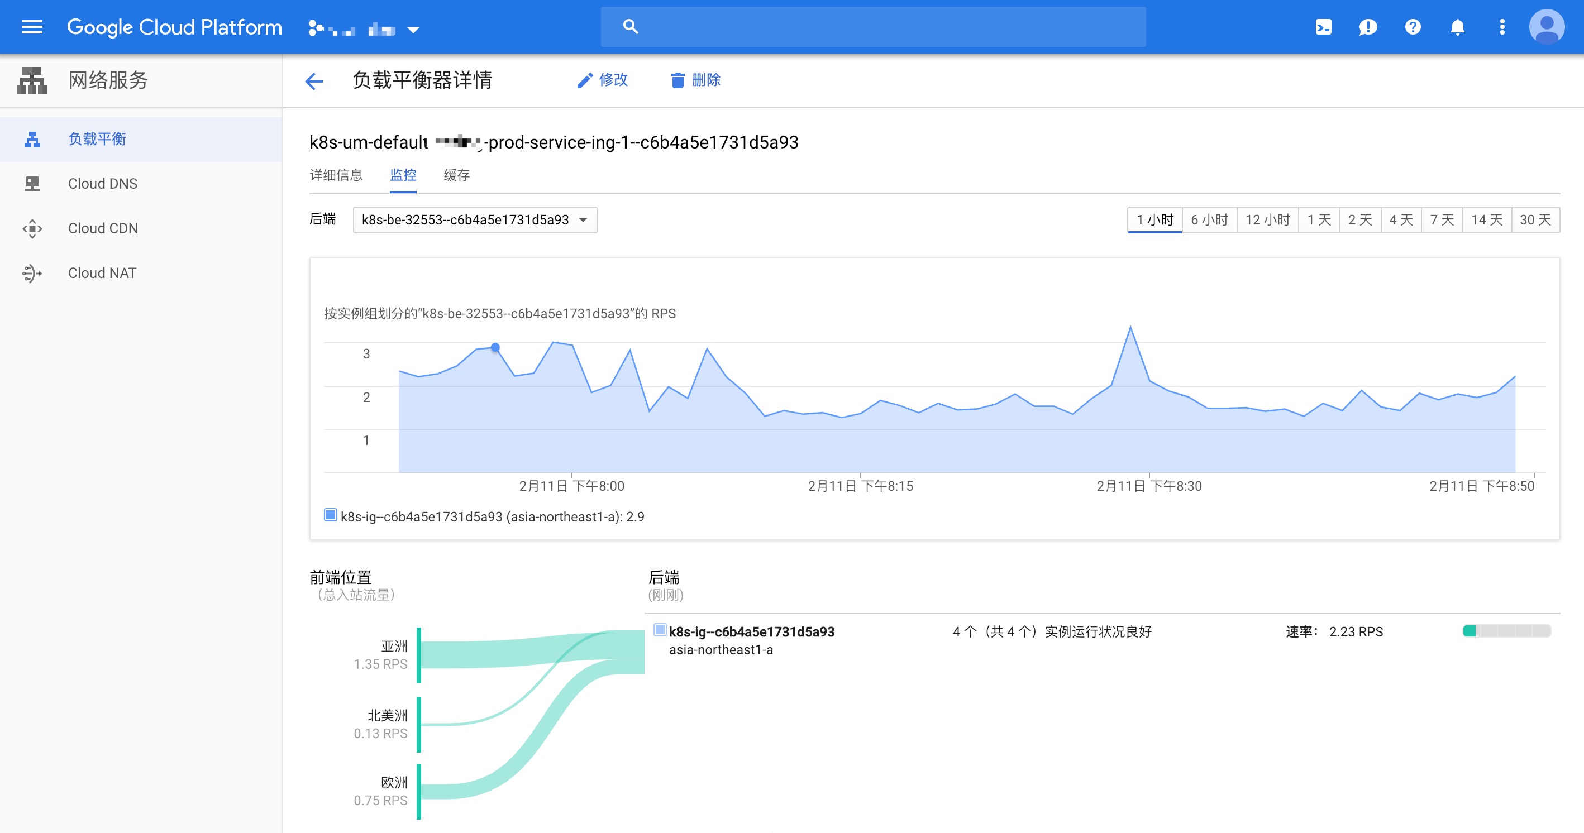Click the backend utilization rate bar
The height and width of the screenshot is (833, 1584).
point(1506,631)
